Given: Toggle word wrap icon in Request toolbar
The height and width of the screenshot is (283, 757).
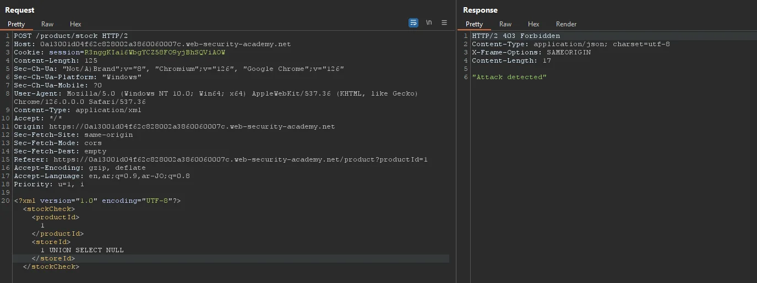Looking at the screenshot, I should pos(413,23).
